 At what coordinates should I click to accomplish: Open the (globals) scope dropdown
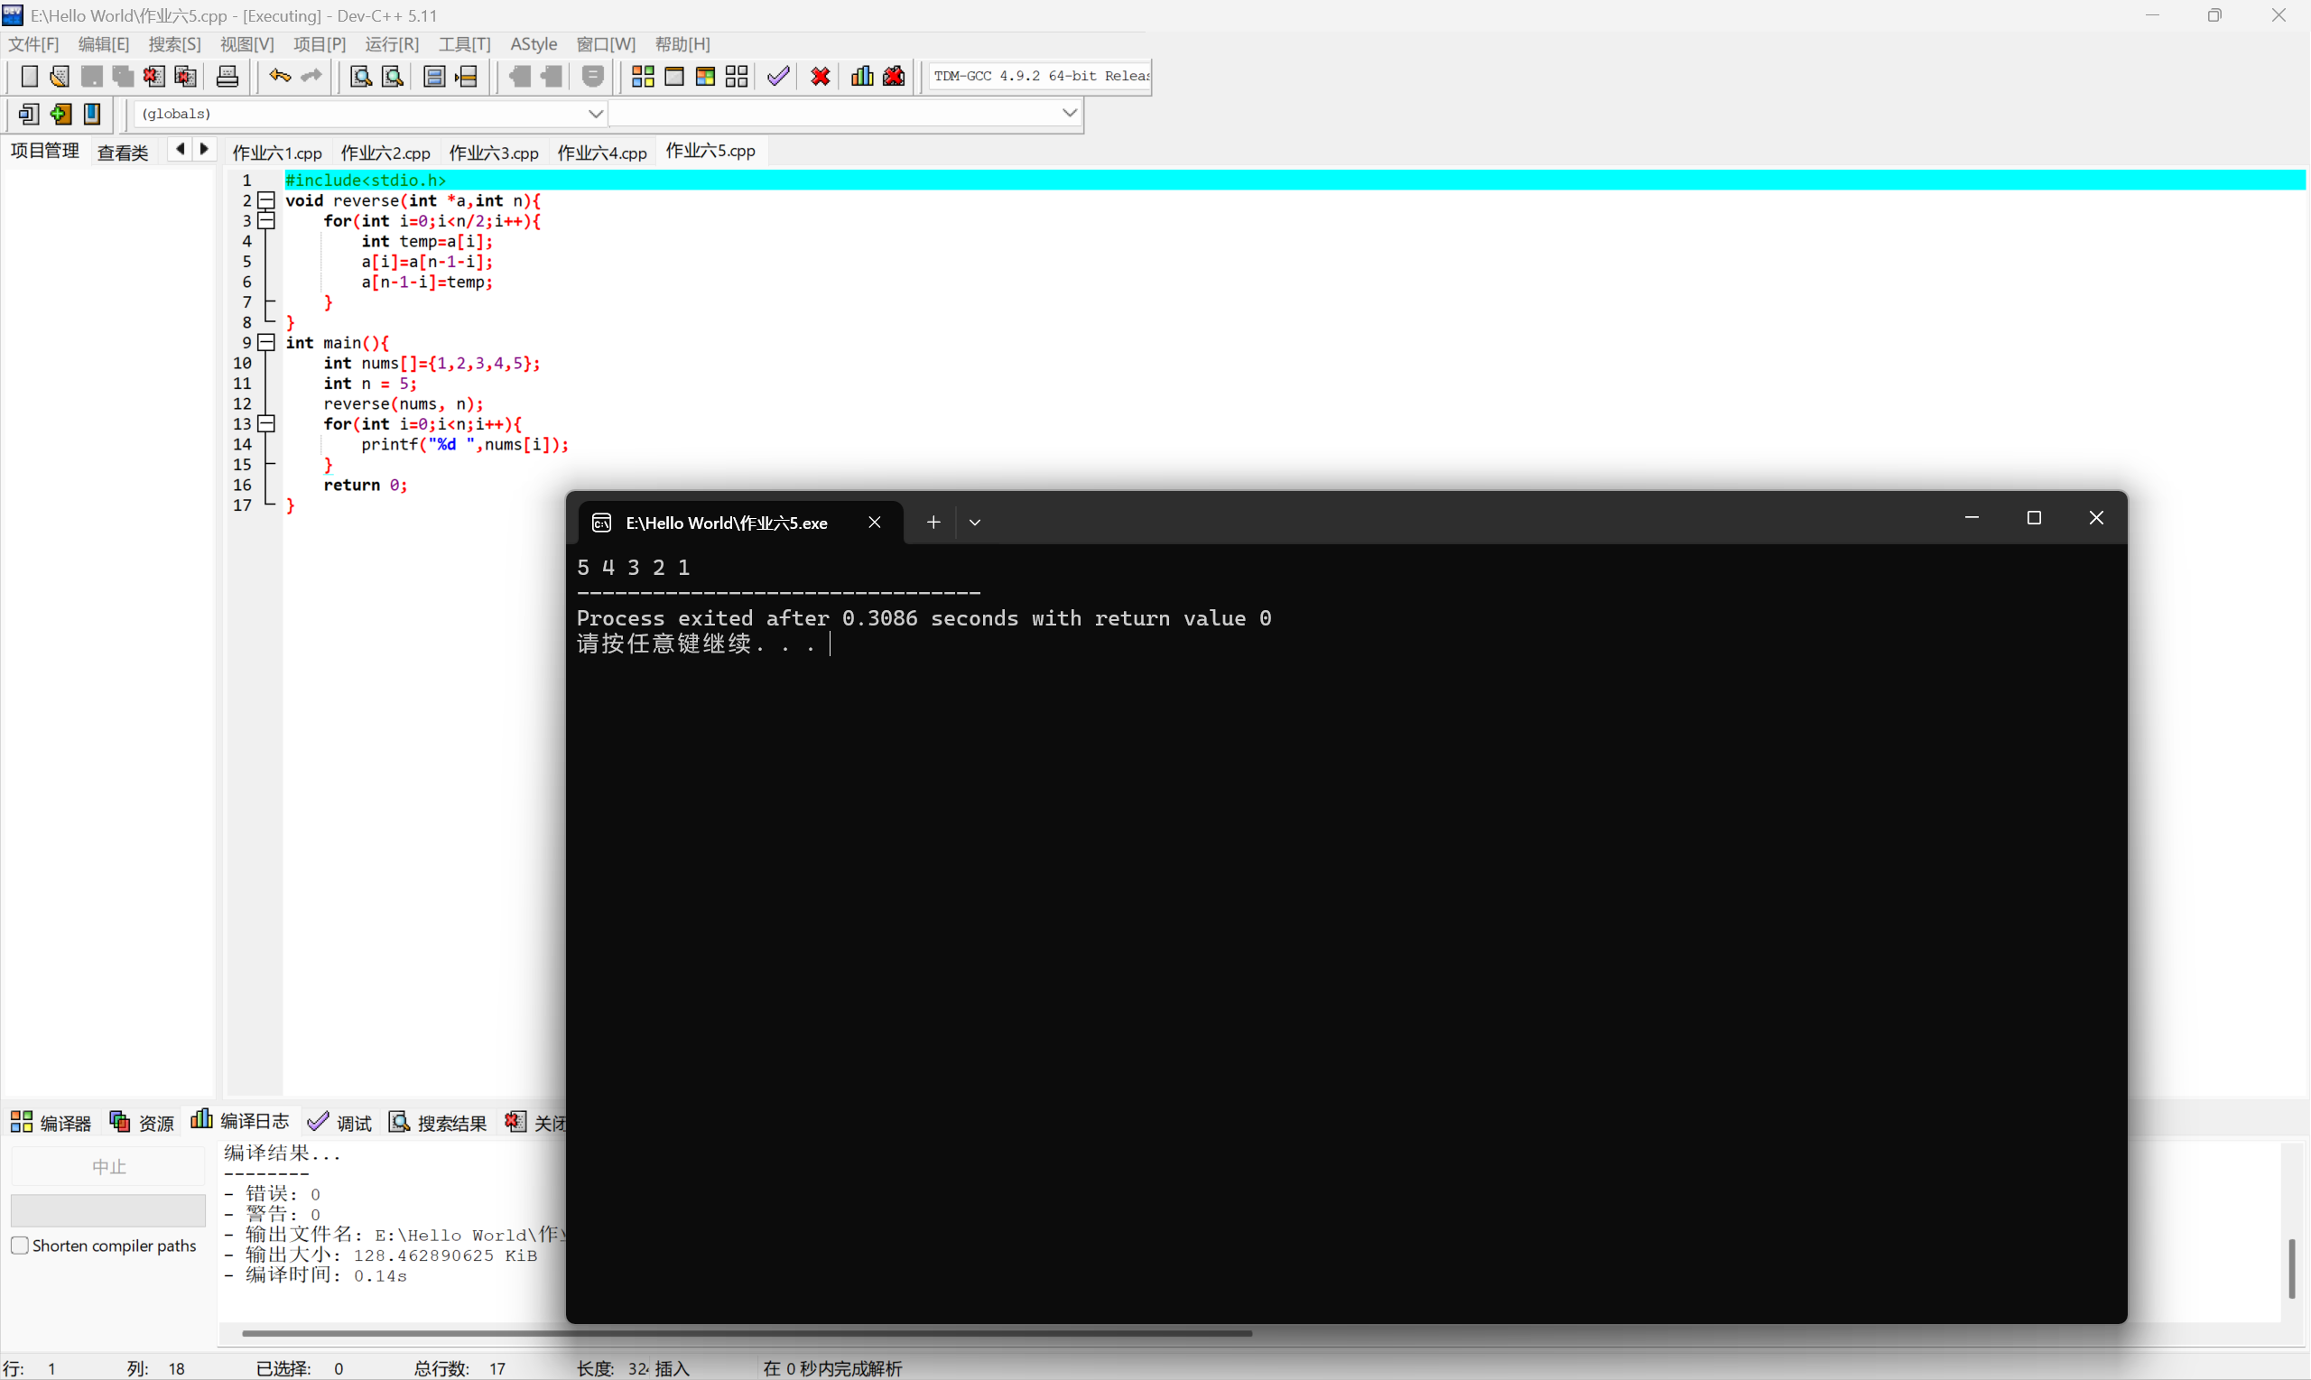595,114
